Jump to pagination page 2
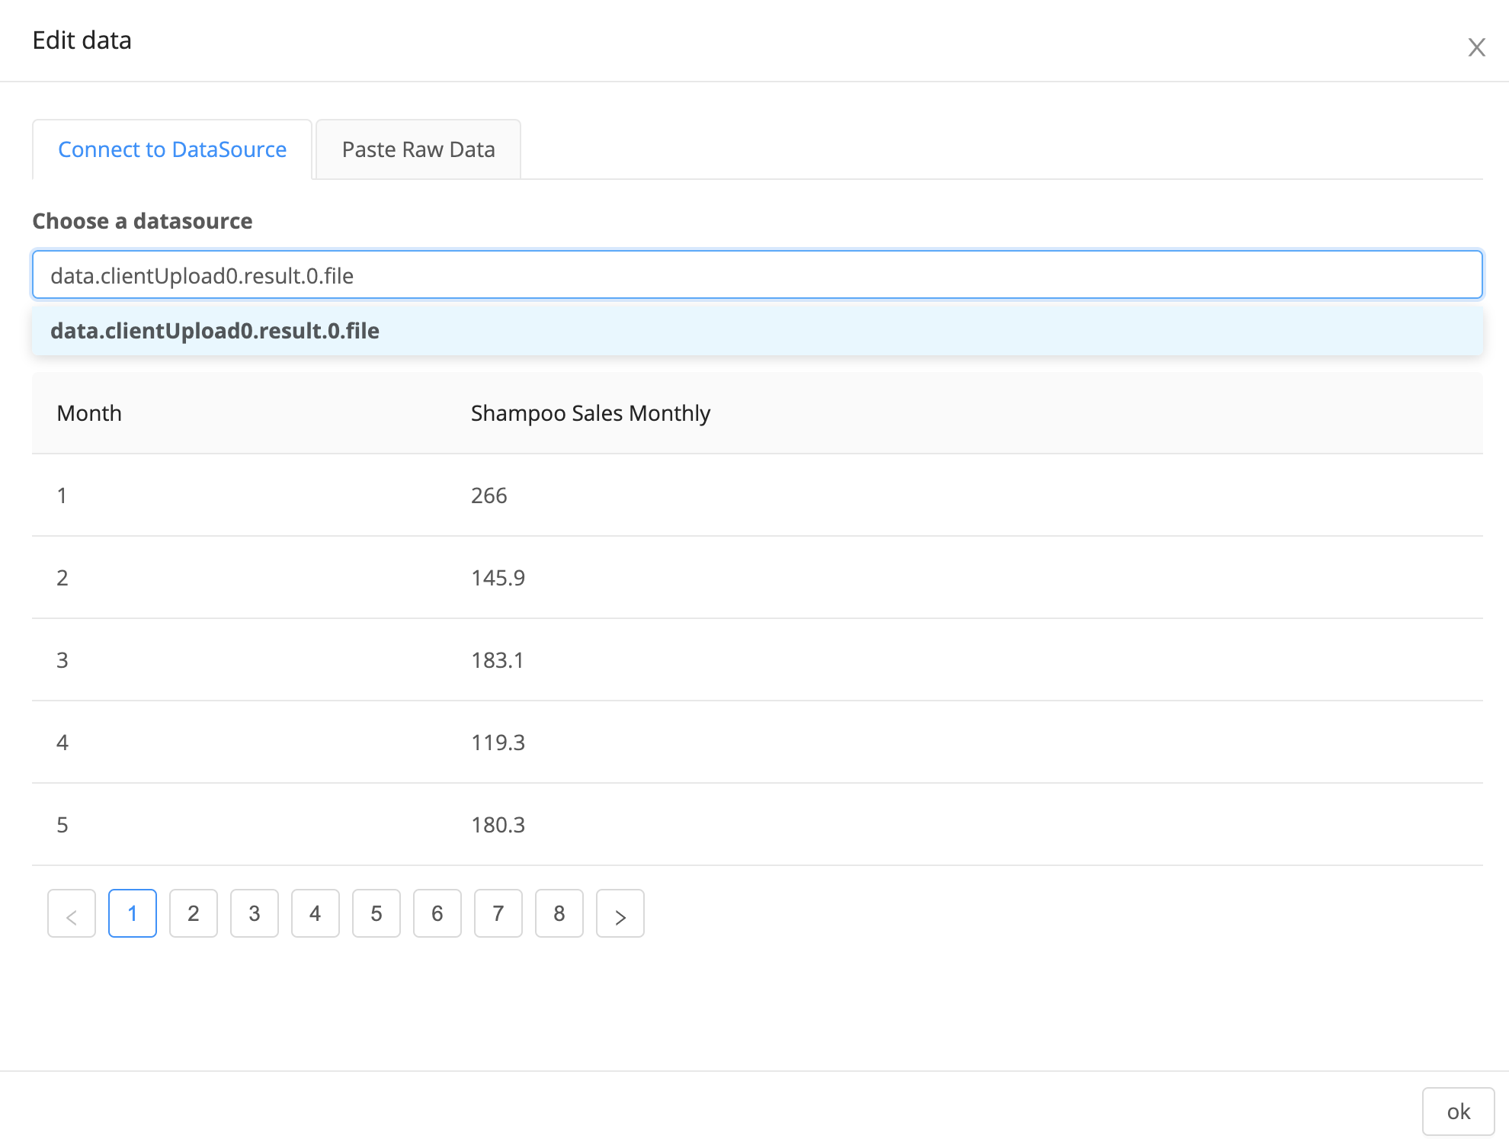This screenshot has width=1509, height=1142. point(194,913)
